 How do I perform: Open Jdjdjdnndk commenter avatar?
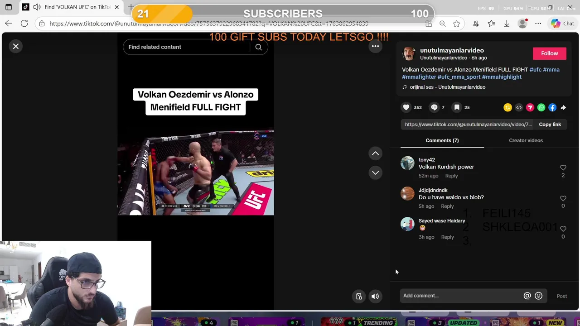coord(407,194)
